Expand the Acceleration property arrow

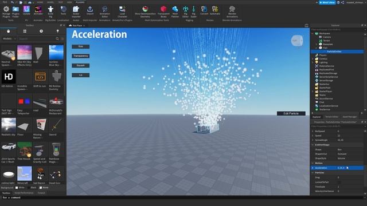(313, 168)
